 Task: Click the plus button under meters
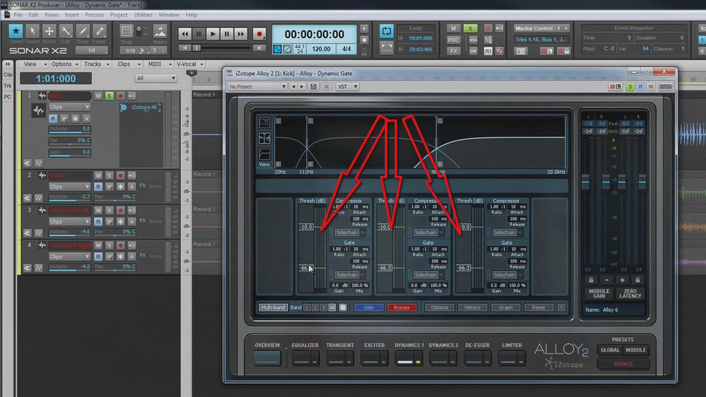[x=622, y=280]
